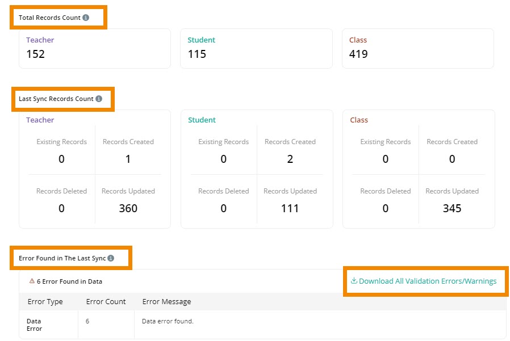Viewport: 510px width, 341px height.
Task: Sort the error table by Error Type header
Action: (45, 301)
